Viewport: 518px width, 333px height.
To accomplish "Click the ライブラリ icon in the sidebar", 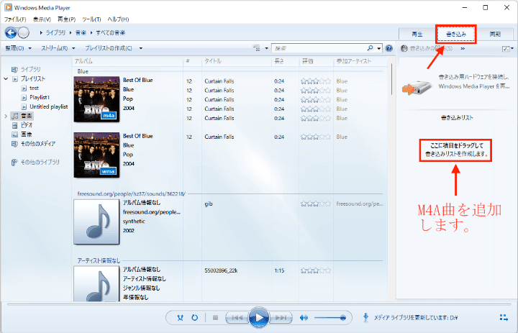I will (14, 69).
